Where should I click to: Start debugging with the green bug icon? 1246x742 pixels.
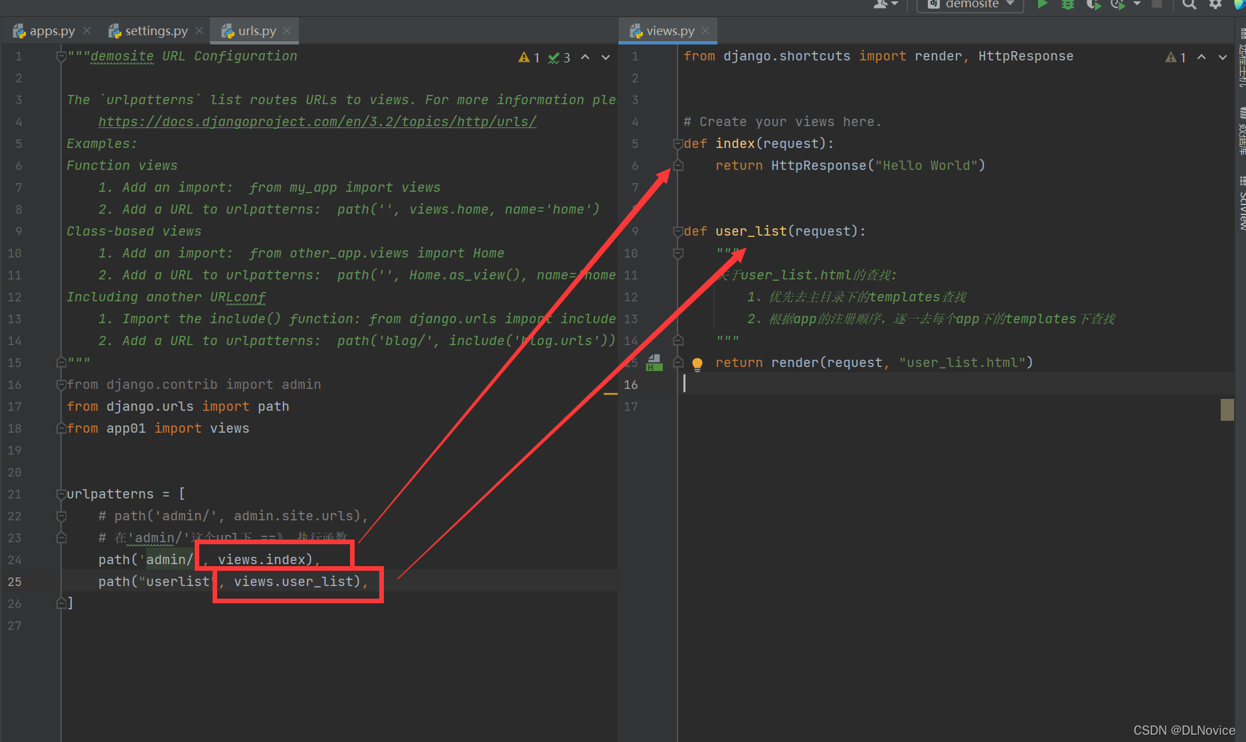click(x=1068, y=4)
